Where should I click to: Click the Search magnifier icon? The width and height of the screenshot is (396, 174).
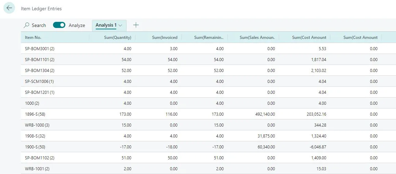26,25
